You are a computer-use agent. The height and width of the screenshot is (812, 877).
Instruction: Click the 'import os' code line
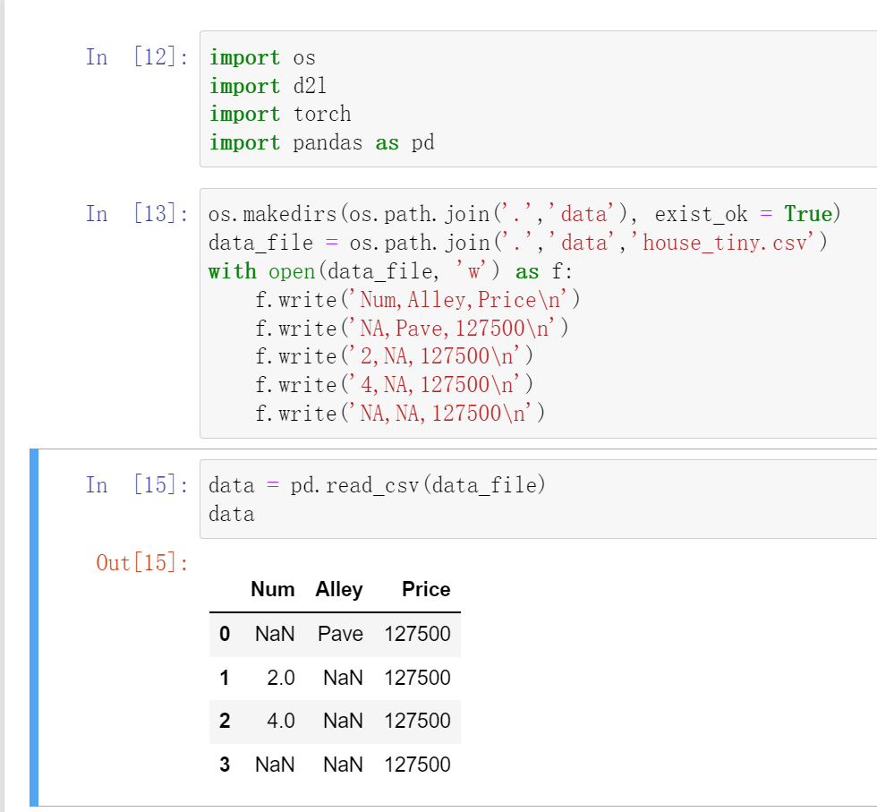(262, 57)
